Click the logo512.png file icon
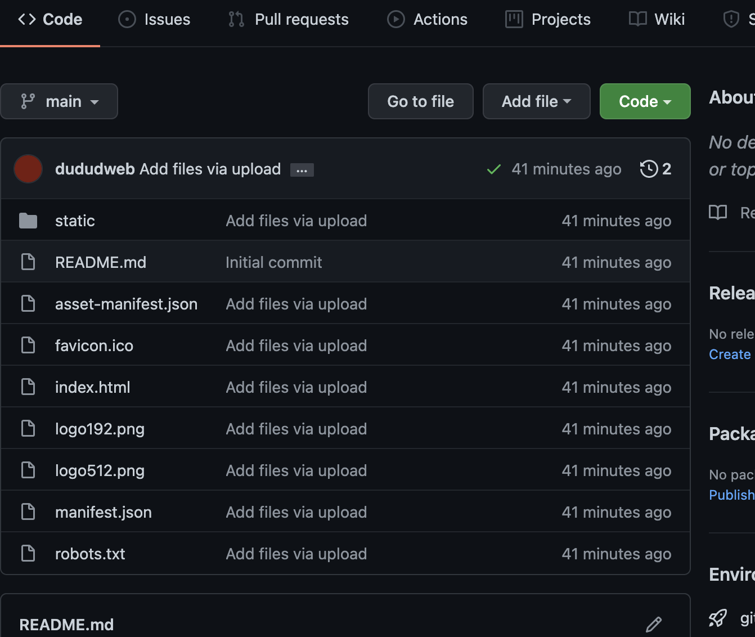This screenshot has height=637, width=755. click(28, 470)
